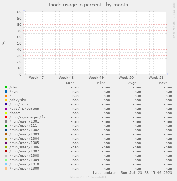The image size is (177, 181).
Task: Click the Week 47 axis label
Action: (36, 78)
